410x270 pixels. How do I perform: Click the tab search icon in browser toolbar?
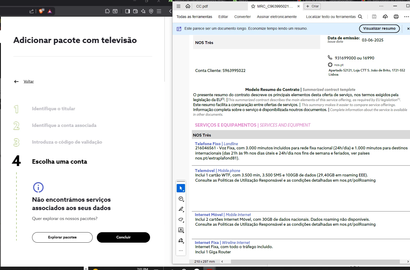click(115, 11)
